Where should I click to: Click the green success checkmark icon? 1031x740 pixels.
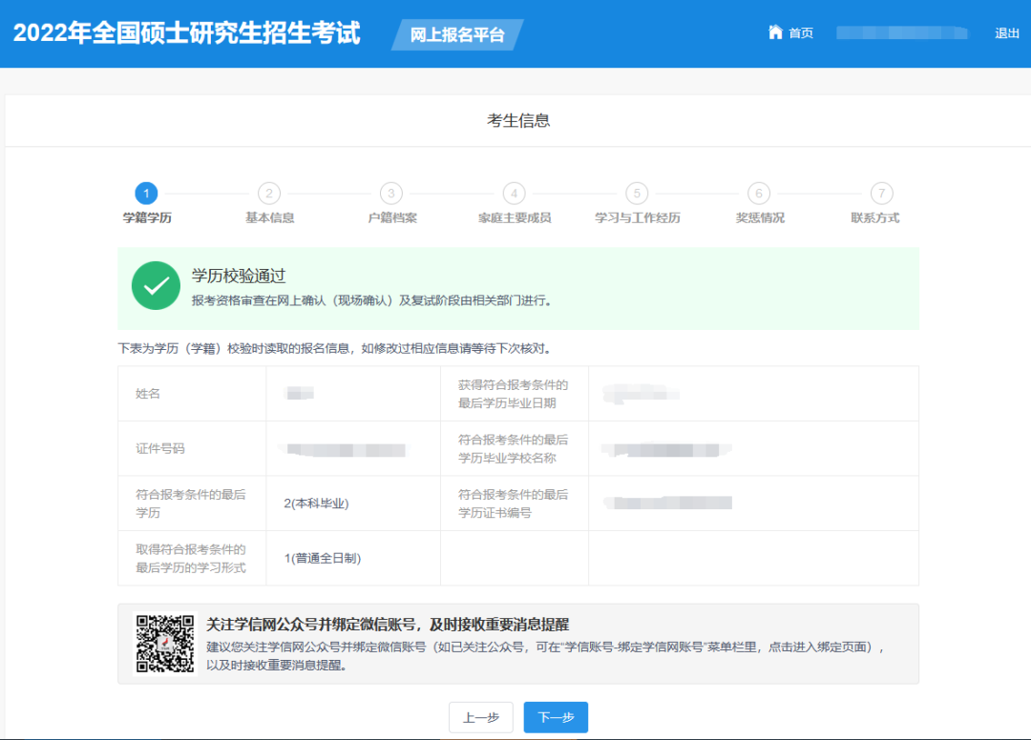[x=156, y=285]
